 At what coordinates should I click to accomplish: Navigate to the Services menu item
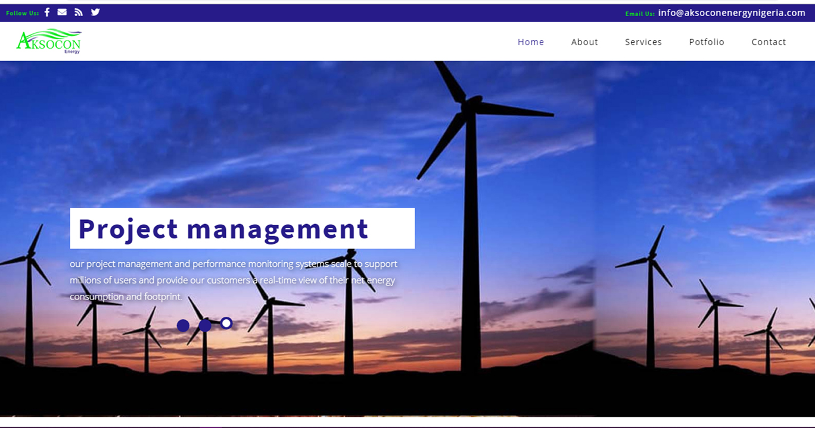[x=643, y=42]
